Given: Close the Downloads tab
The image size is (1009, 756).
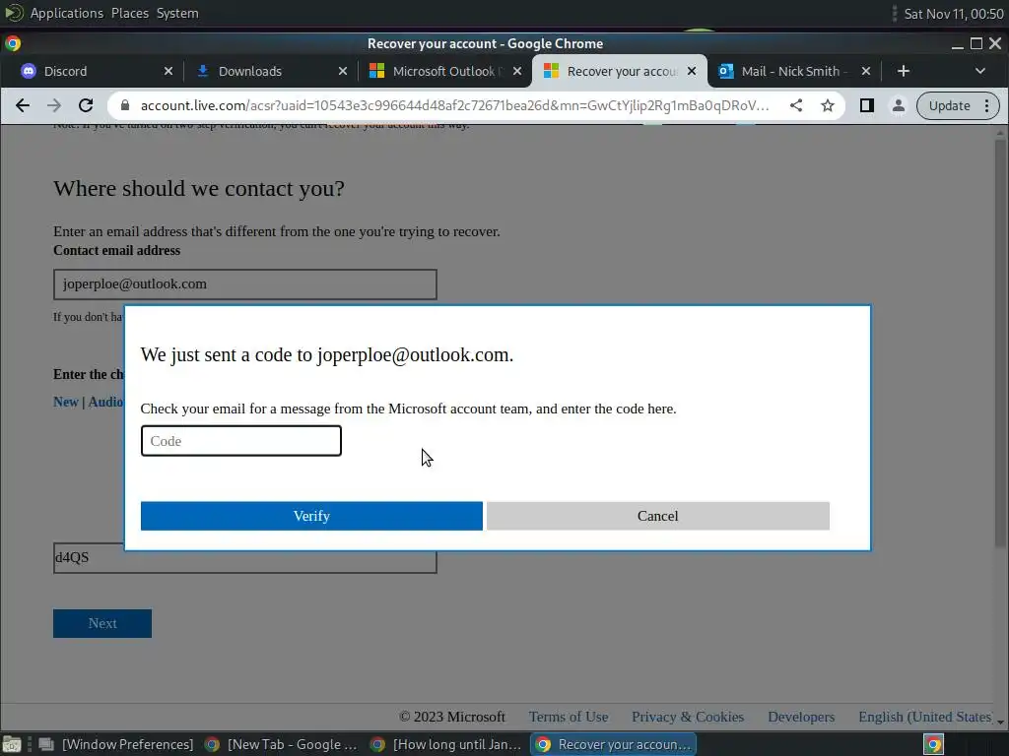Looking at the screenshot, I should tap(343, 71).
